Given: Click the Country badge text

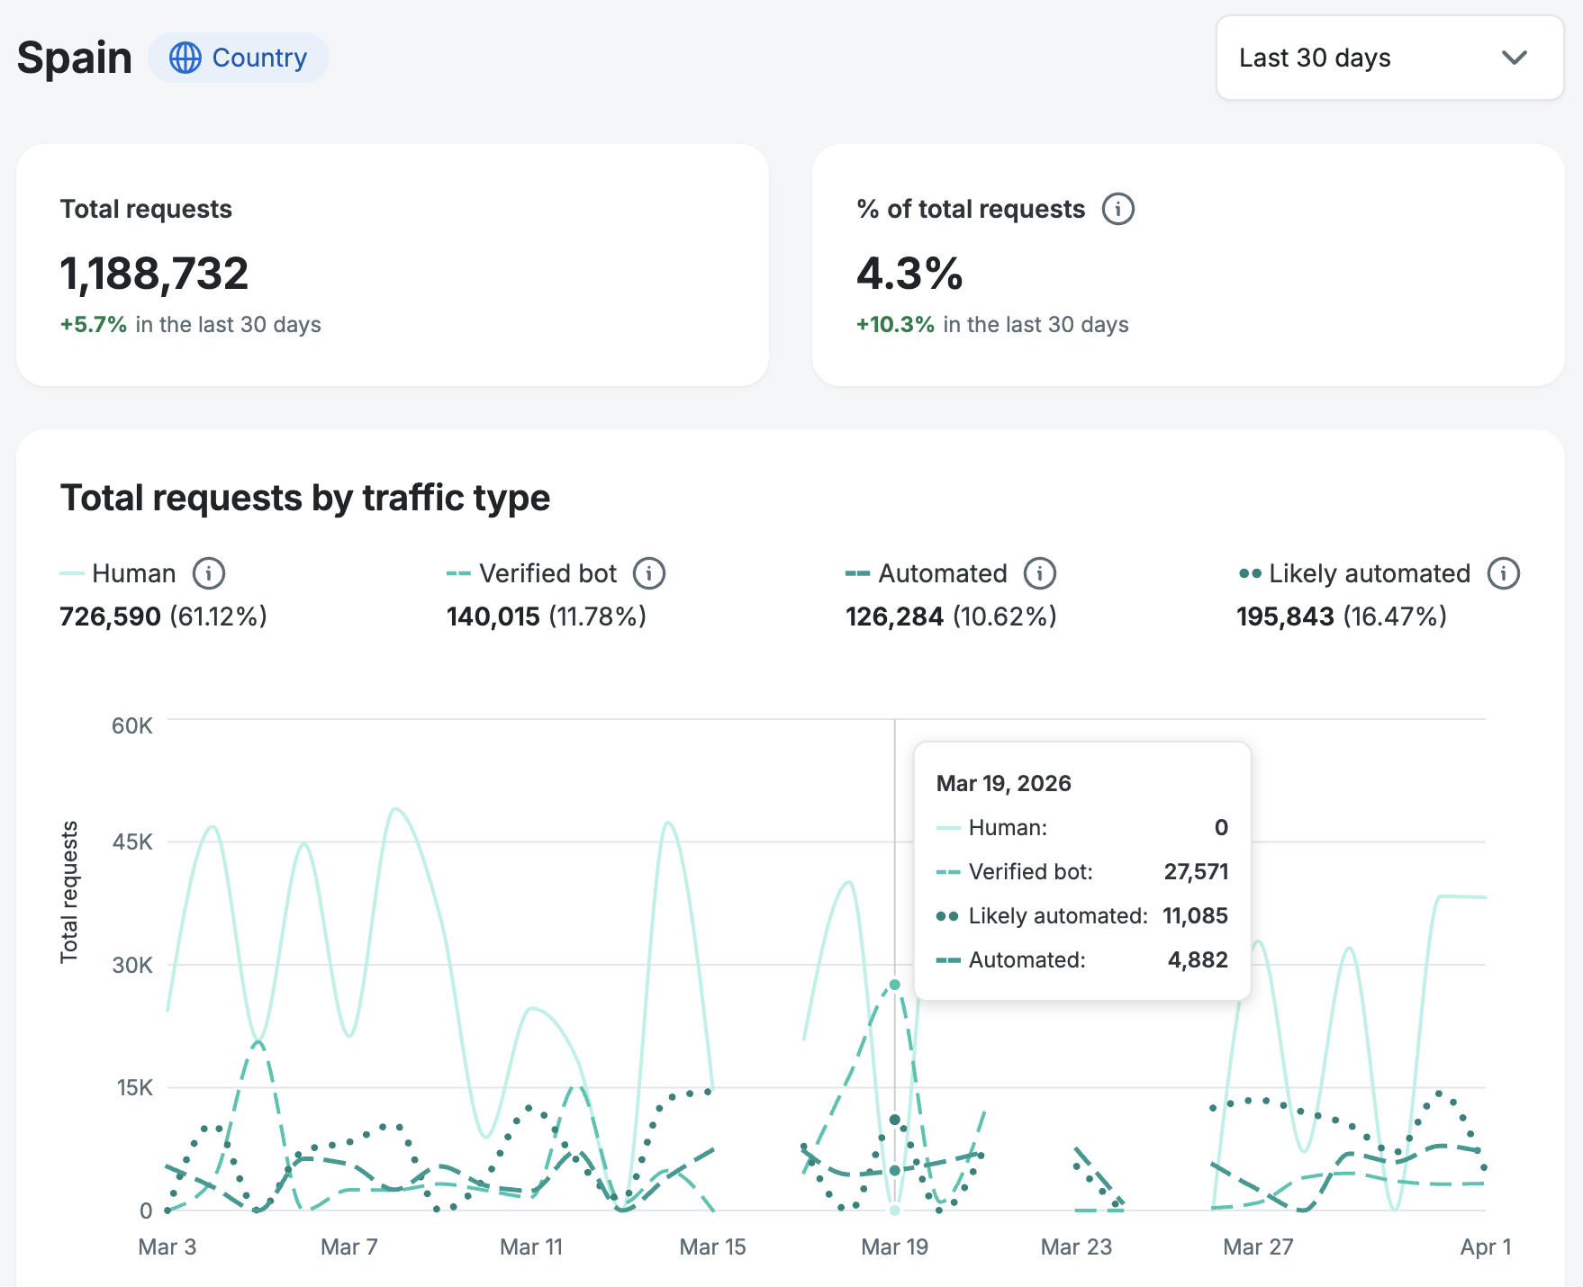Looking at the screenshot, I should (259, 58).
